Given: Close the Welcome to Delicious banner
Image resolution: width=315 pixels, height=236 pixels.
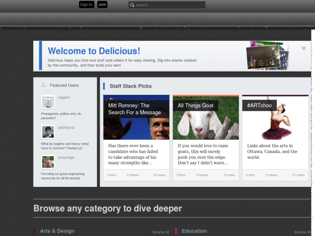Looking at the screenshot, I should click(x=304, y=48).
